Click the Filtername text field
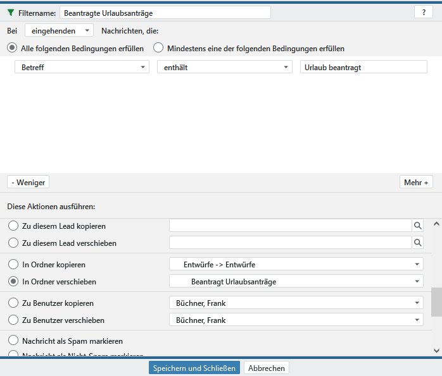 165,13
